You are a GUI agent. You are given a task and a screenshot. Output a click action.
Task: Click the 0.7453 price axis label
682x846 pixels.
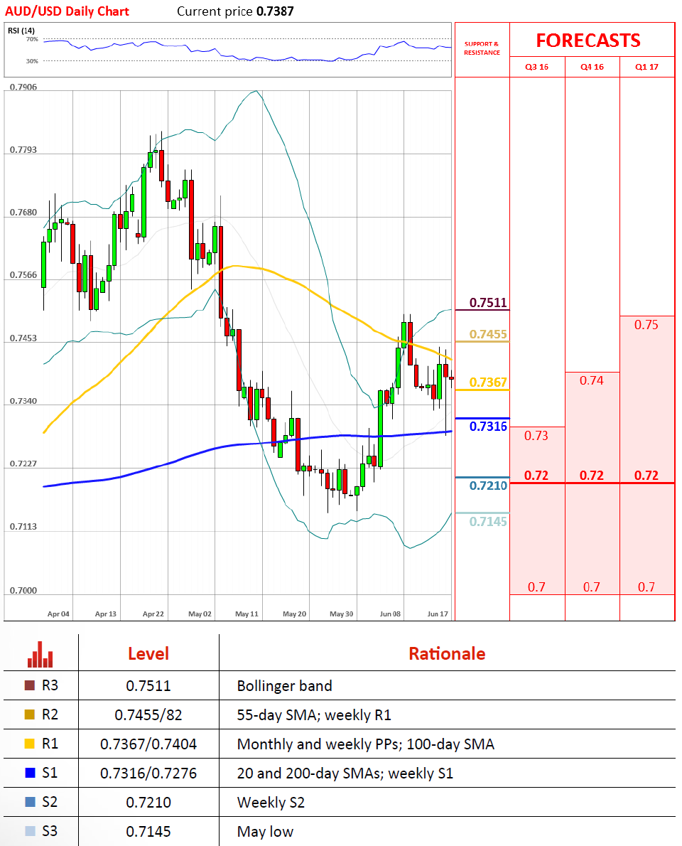(23, 338)
